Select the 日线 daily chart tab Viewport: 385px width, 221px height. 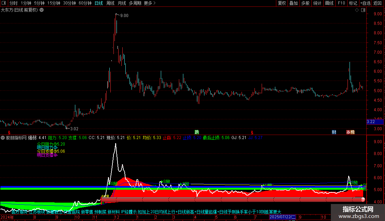click(99, 3)
